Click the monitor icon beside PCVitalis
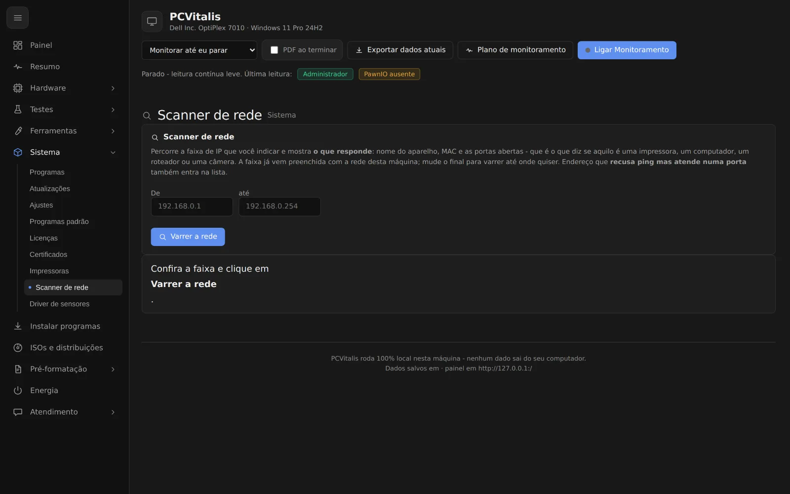 coord(152,21)
